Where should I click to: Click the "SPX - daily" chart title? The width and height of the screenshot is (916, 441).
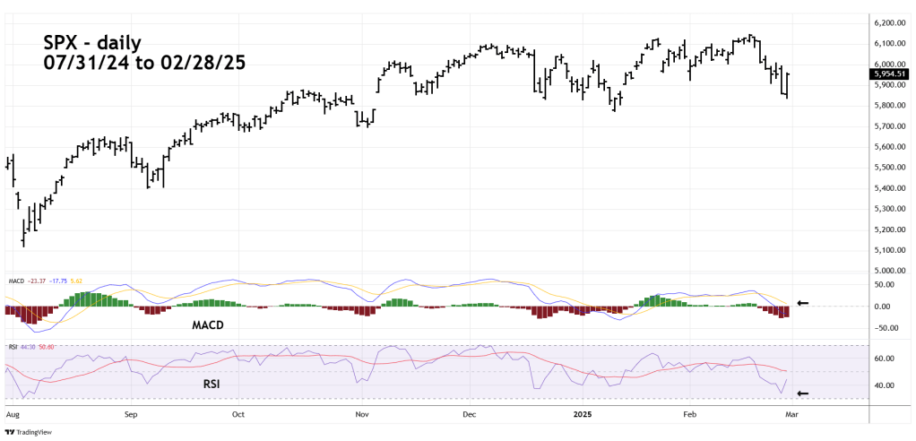[91, 43]
